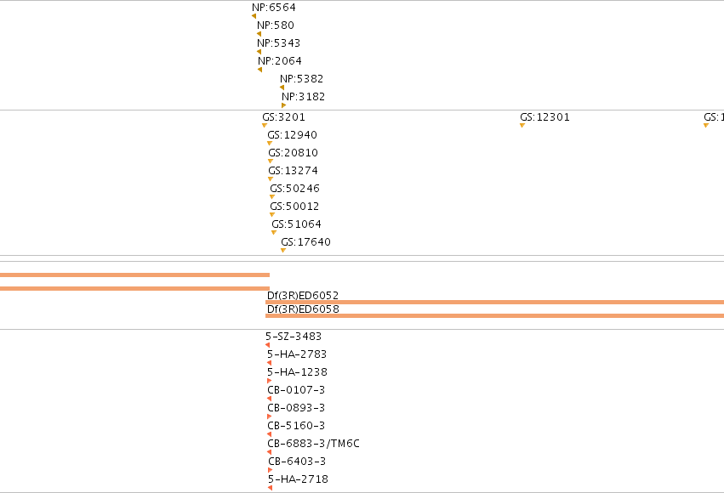Click the 5-HA-1238 label

(298, 372)
